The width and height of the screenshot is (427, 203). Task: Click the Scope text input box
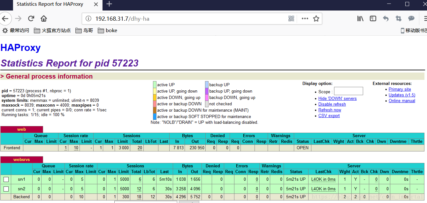coord(348,91)
